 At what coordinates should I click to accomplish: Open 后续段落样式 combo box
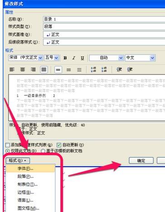pos(104,42)
